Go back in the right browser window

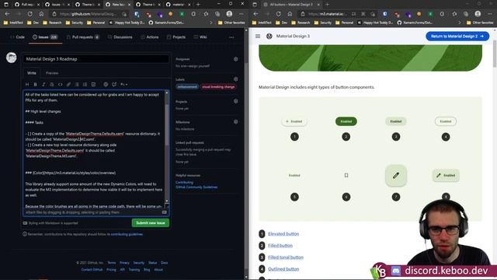click(x=255, y=14)
